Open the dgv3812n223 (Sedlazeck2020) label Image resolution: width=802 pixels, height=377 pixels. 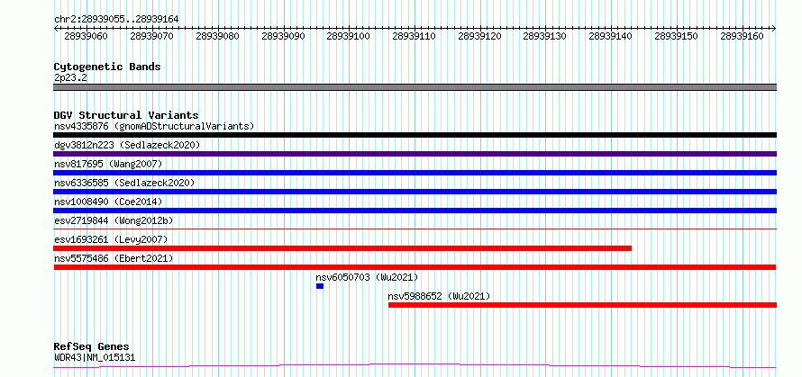pos(127,145)
